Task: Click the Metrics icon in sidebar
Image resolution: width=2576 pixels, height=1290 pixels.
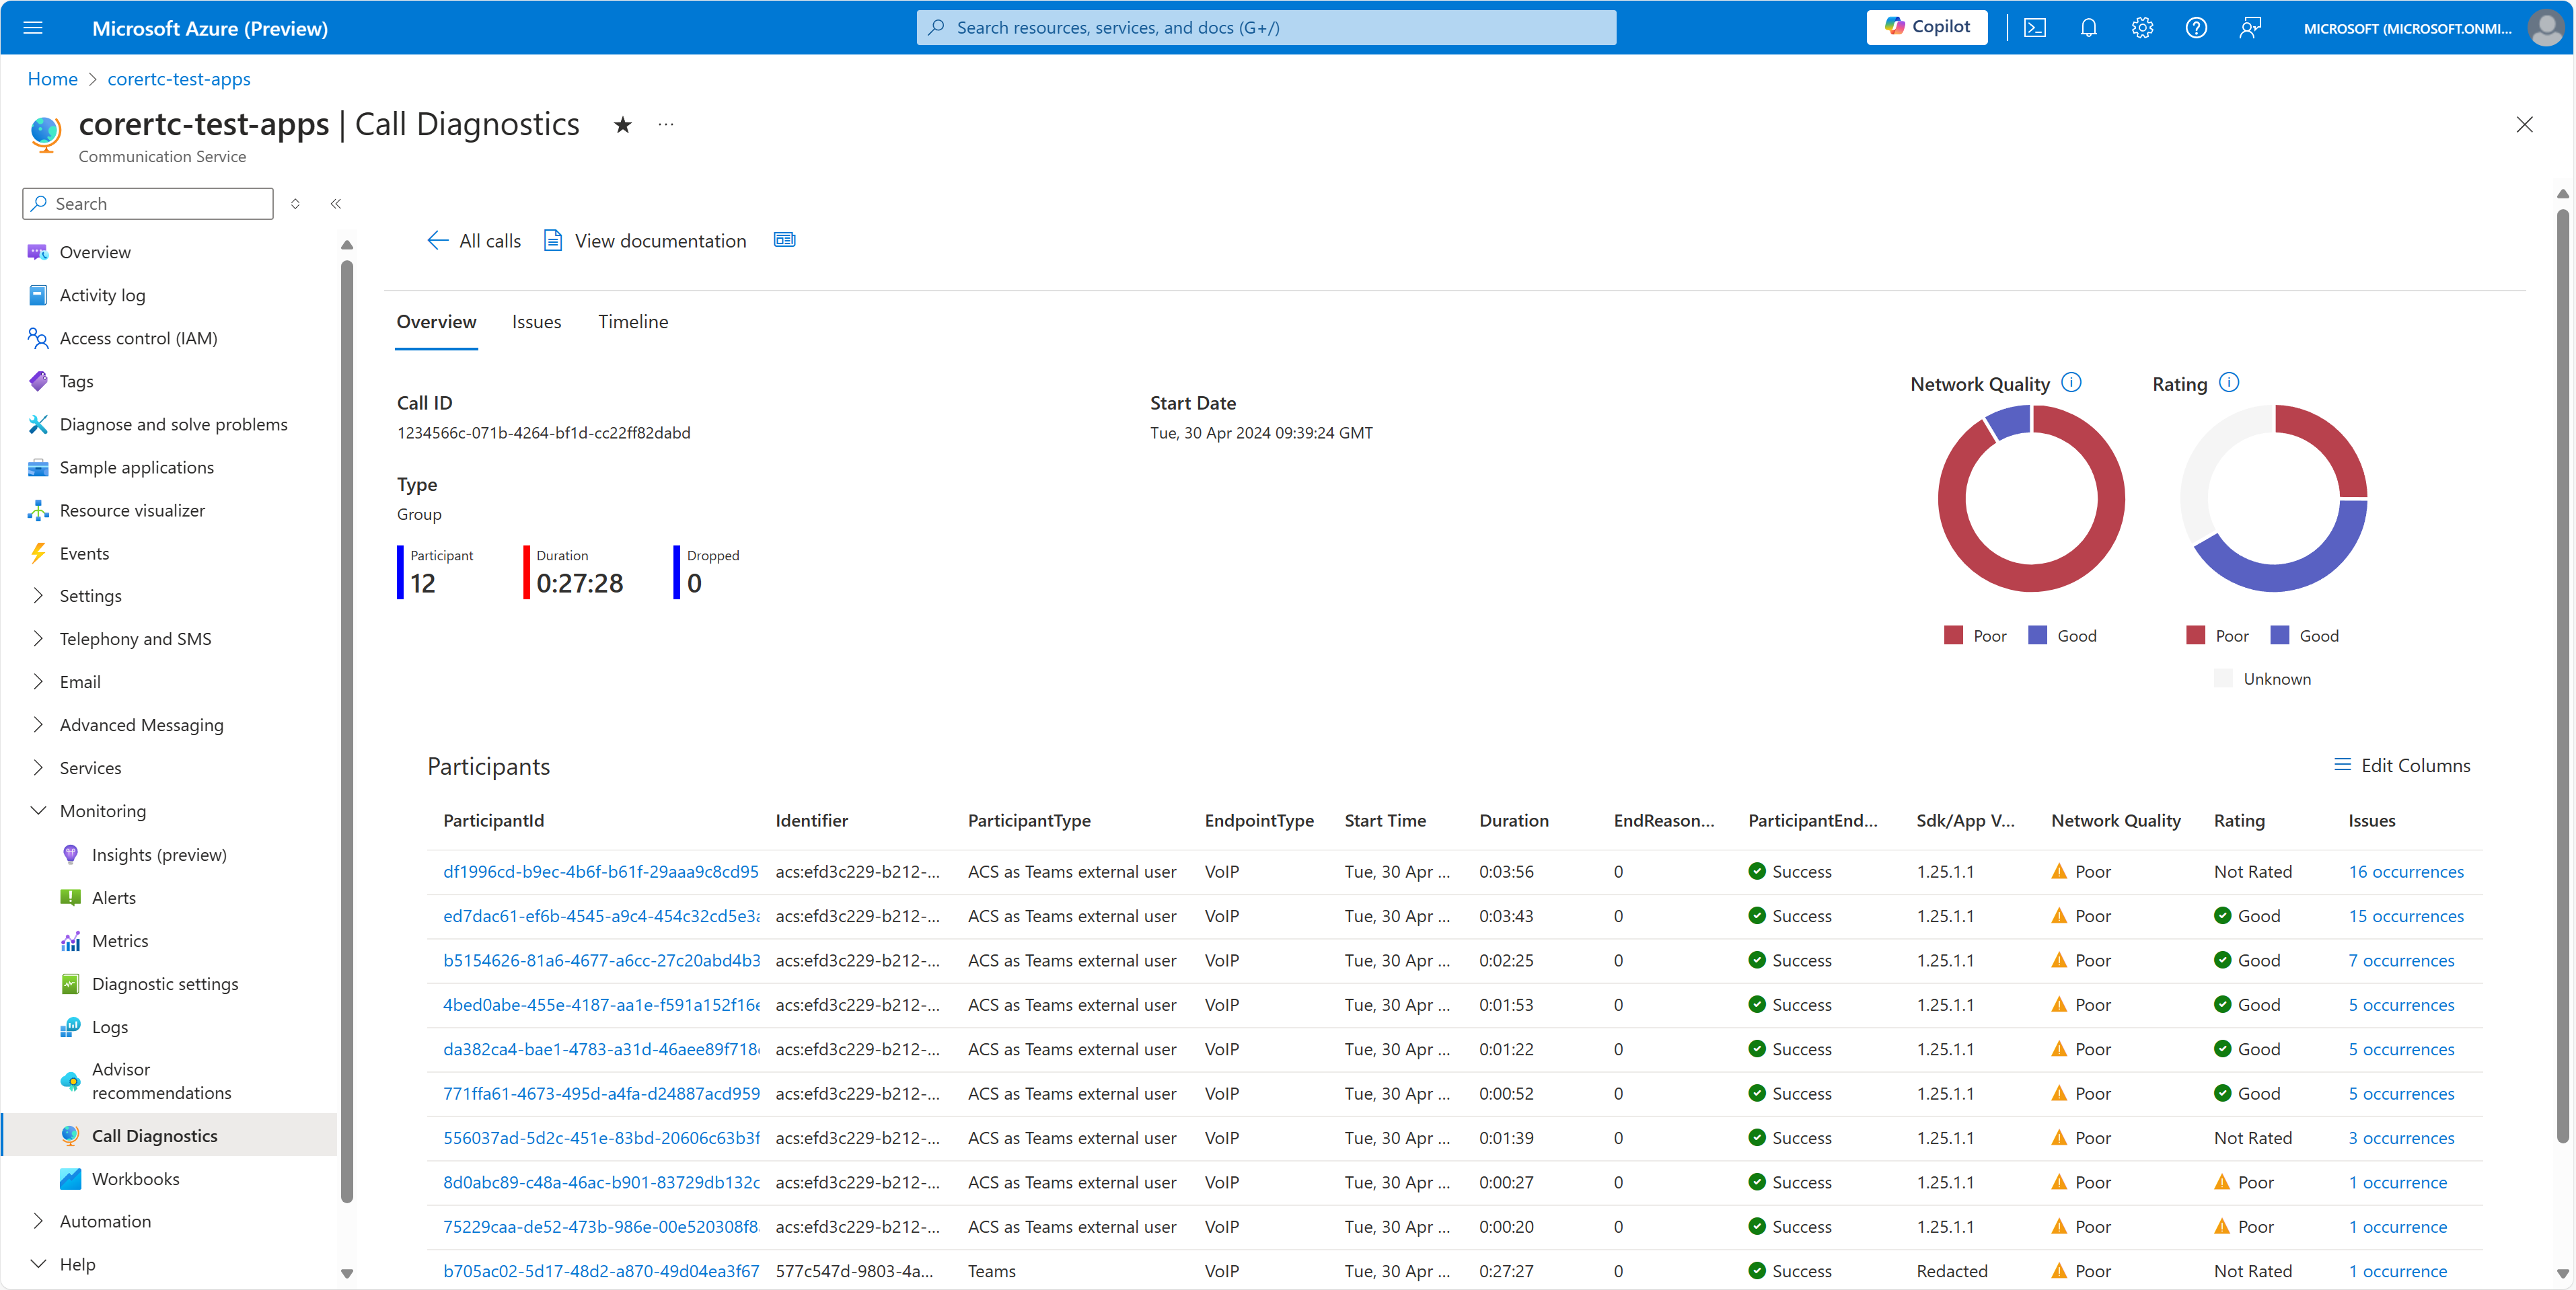Action: coord(66,940)
